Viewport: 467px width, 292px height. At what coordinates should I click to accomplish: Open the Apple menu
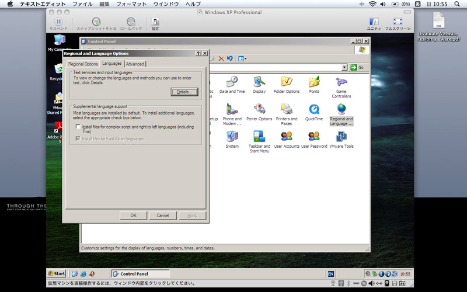pyautogui.click(x=10, y=4)
